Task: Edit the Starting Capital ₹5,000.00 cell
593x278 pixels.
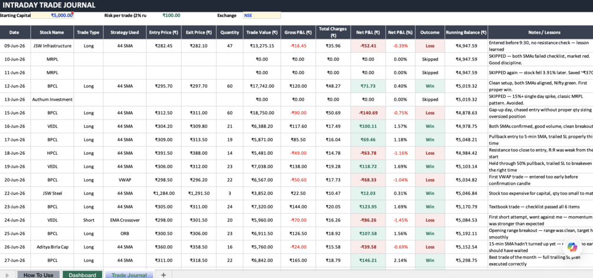Action: pyautogui.click(x=53, y=15)
